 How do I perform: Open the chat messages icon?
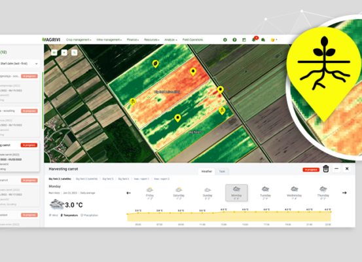263,40
